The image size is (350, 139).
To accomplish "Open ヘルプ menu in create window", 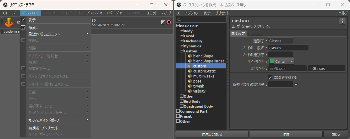I will [343, 13].
